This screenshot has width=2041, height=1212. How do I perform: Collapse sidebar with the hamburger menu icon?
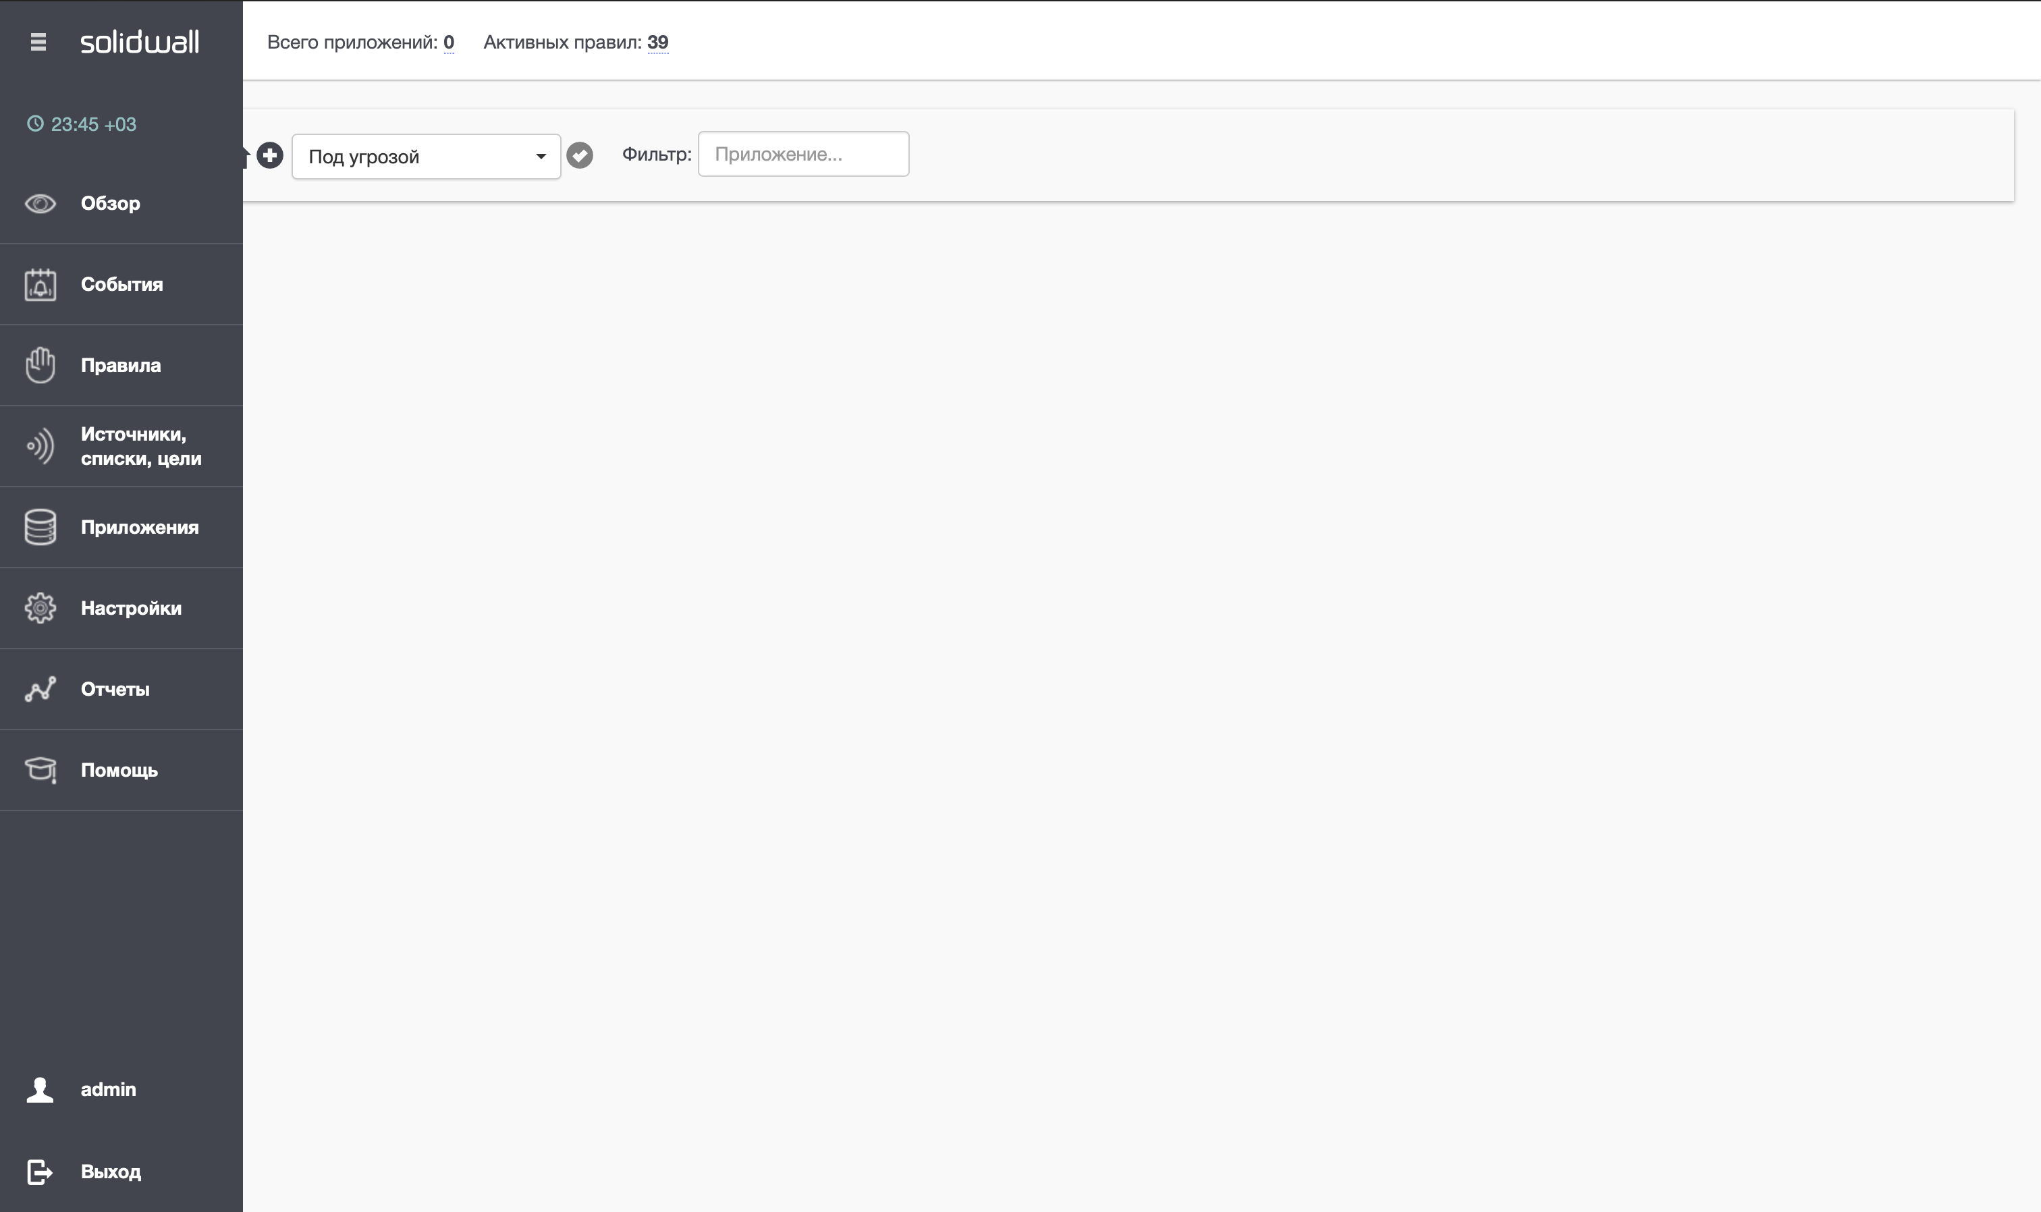[38, 42]
